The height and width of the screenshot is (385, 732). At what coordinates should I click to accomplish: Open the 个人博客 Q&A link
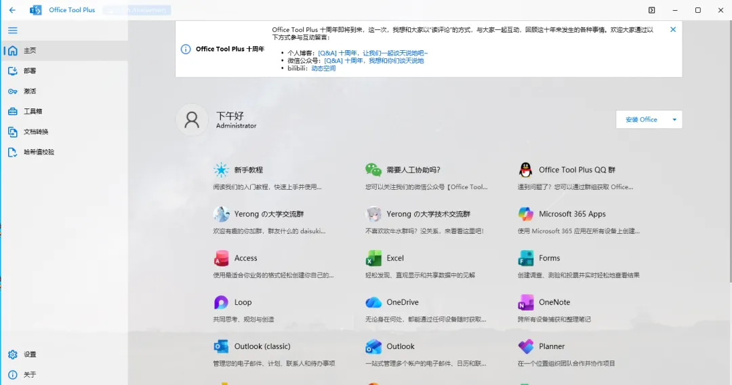pos(373,53)
